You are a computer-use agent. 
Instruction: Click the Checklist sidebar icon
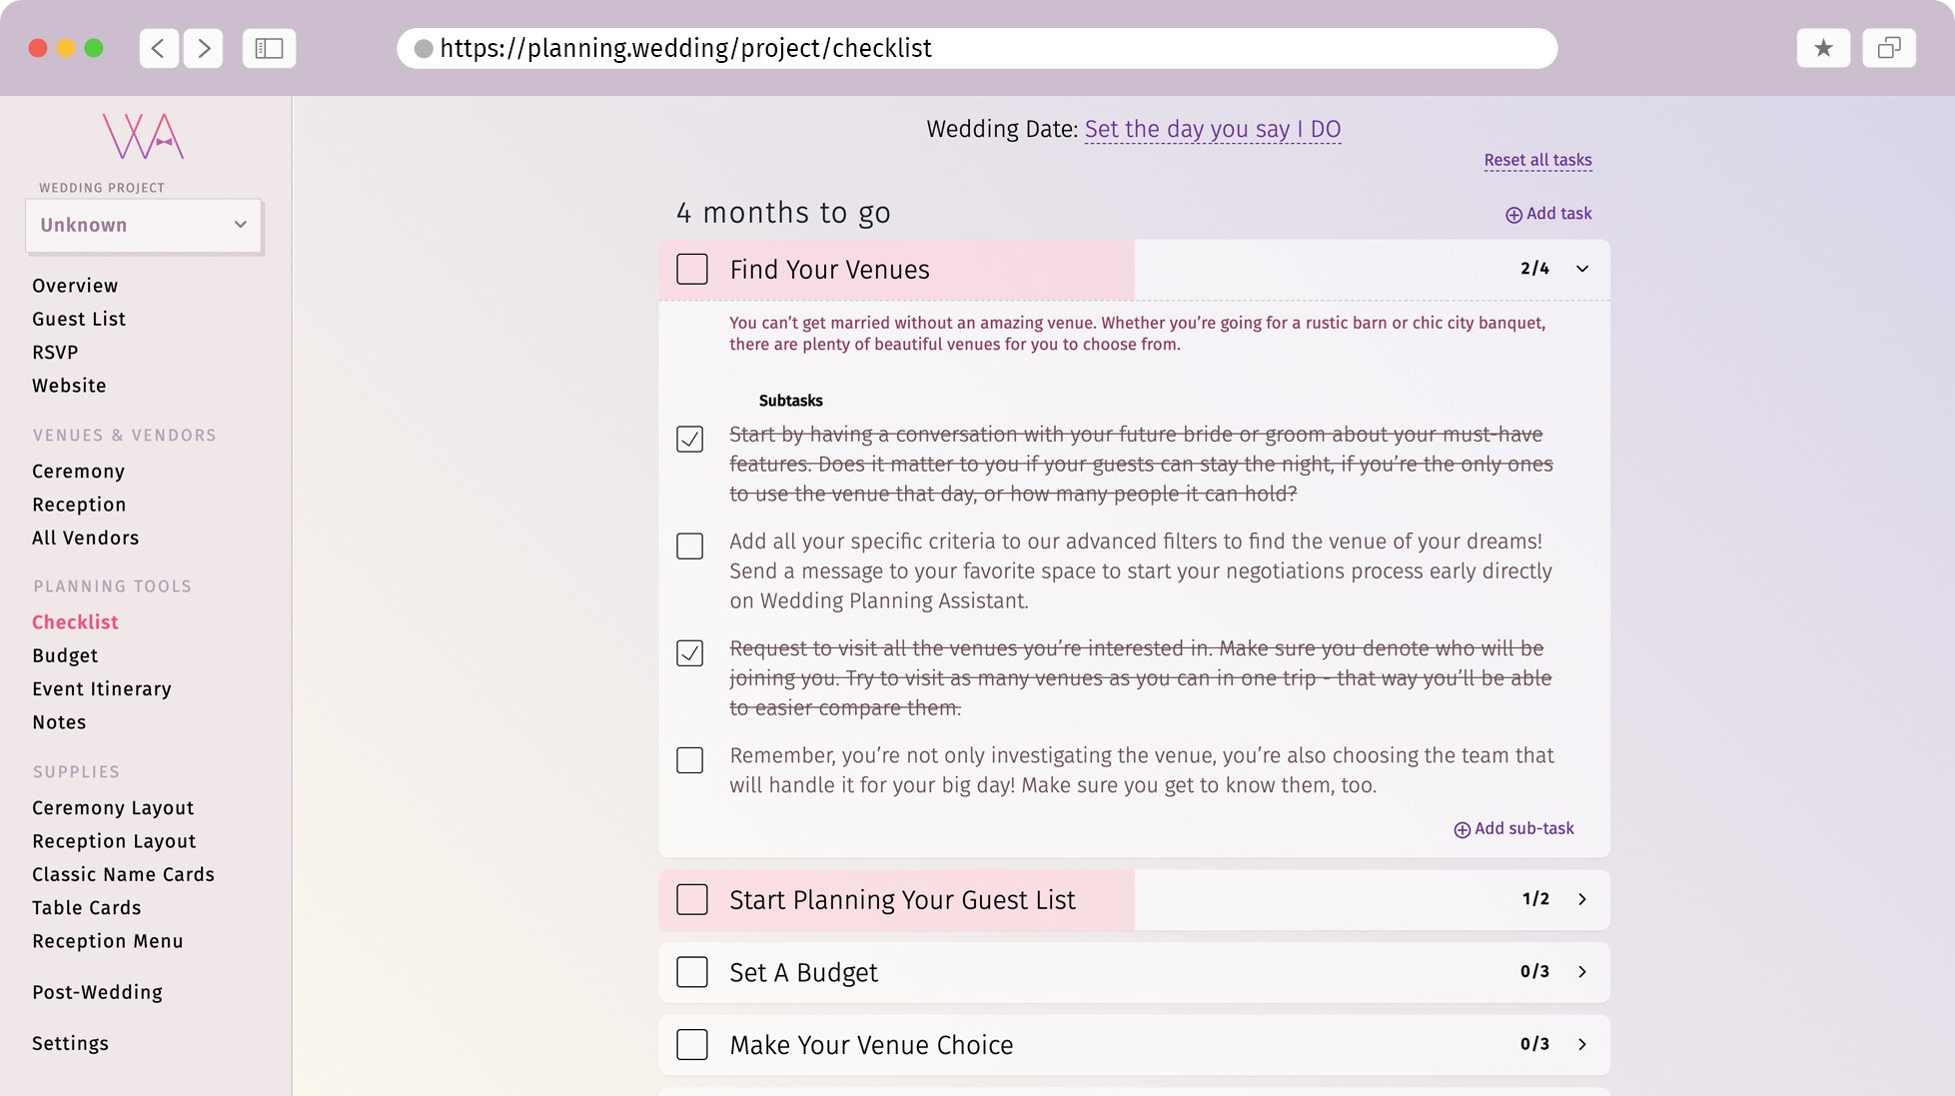pos(75,621)
